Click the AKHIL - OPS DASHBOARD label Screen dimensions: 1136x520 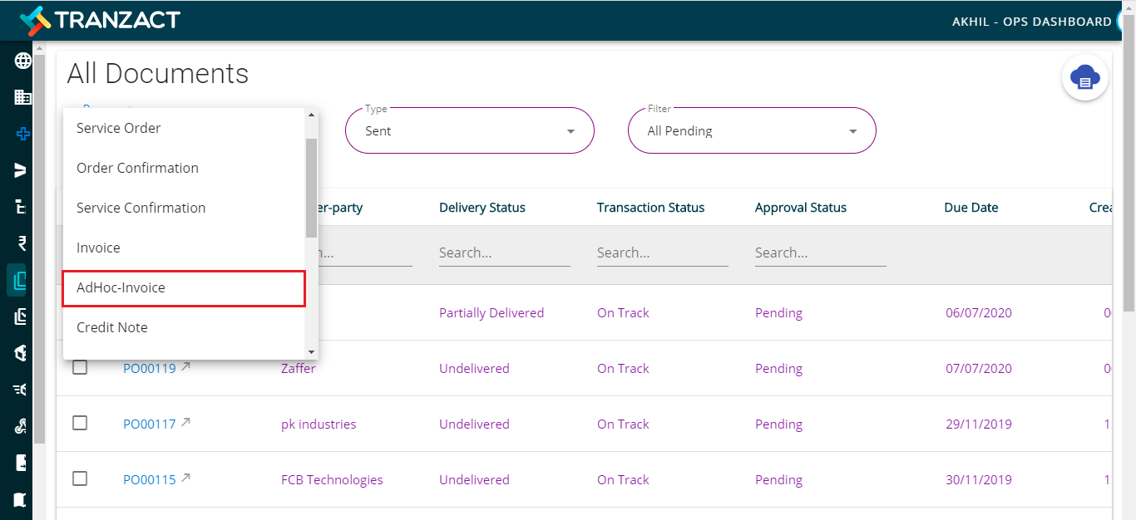click(1031, 22)
